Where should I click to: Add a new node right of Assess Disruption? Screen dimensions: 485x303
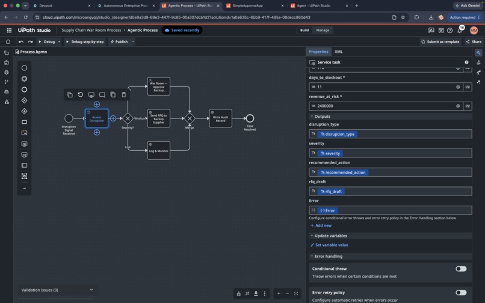point(113,118)
